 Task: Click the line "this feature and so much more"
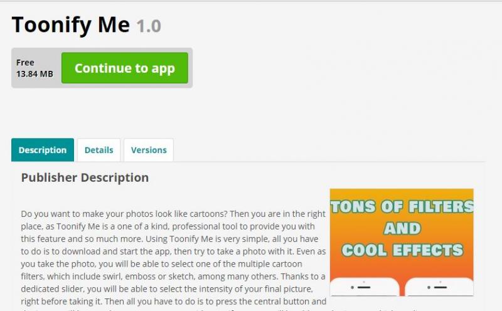coord(169,239)
